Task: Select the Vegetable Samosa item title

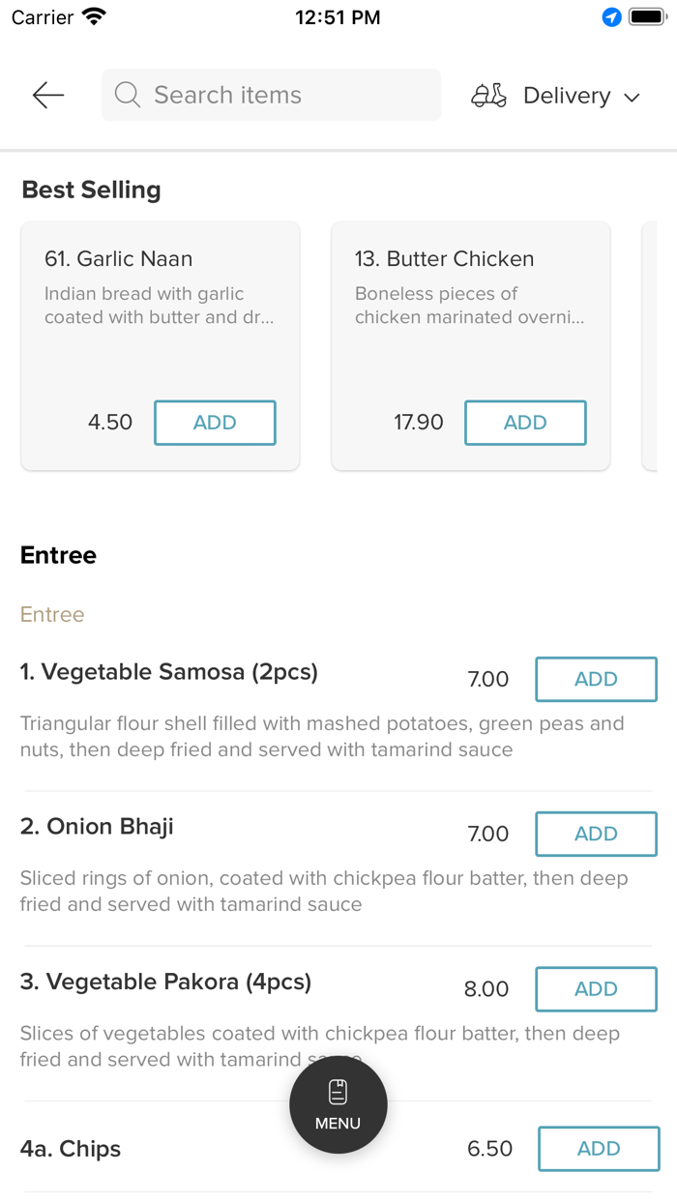Action: pos(169,671)
